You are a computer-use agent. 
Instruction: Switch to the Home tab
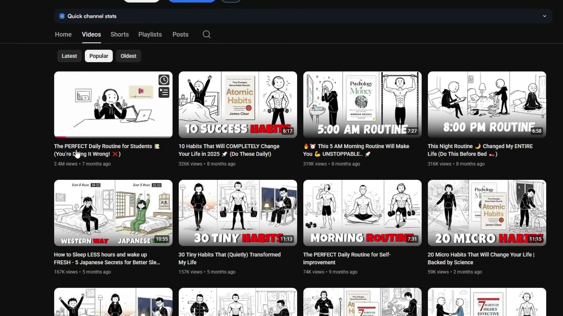63,34
